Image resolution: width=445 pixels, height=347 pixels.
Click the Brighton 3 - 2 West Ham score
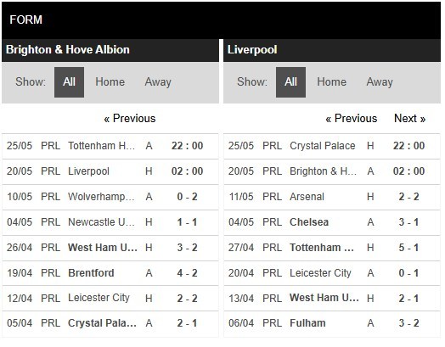[187, 248]
